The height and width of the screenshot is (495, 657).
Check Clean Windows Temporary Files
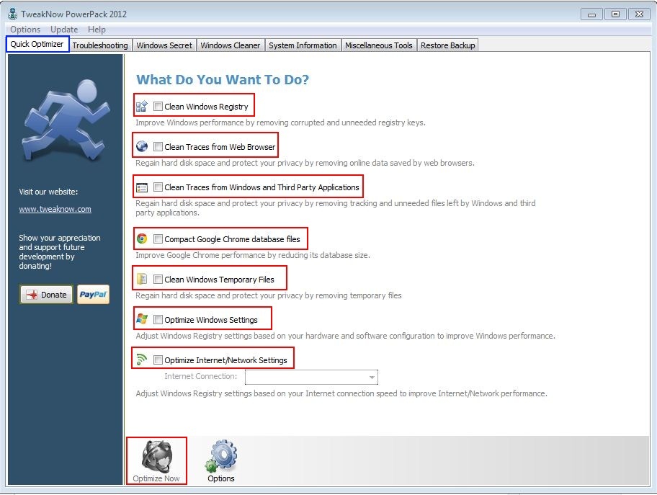[158, 279]
